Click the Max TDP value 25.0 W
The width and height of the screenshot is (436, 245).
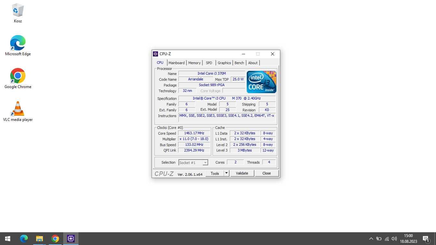(238, 79)
